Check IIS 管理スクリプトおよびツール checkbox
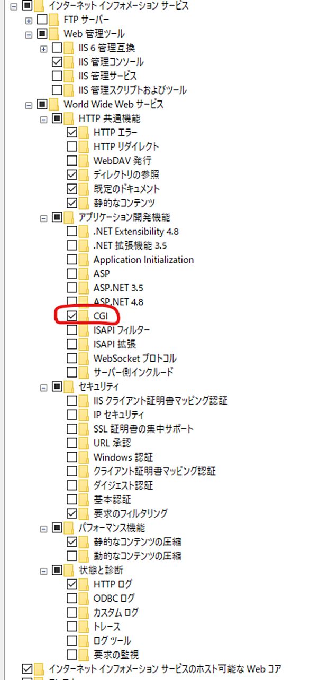This screenshot has width=310, height=680. [x=57, y=90]
